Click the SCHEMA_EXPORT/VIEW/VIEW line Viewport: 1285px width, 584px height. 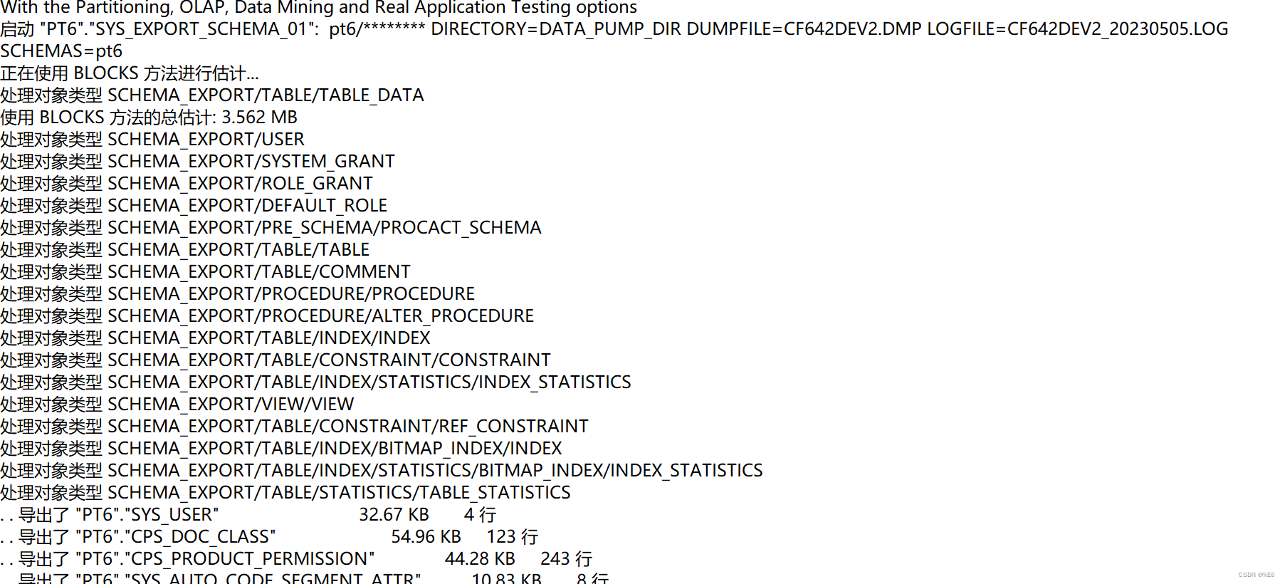[177, 405]
